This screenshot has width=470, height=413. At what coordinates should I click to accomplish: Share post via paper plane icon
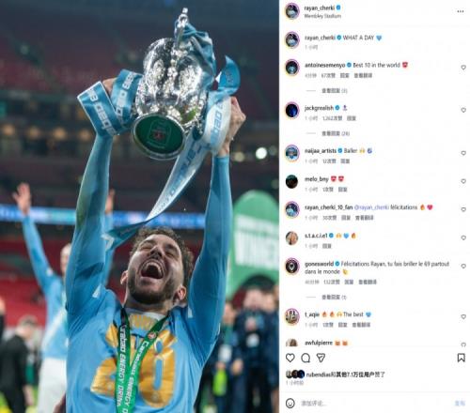[321, 358]
